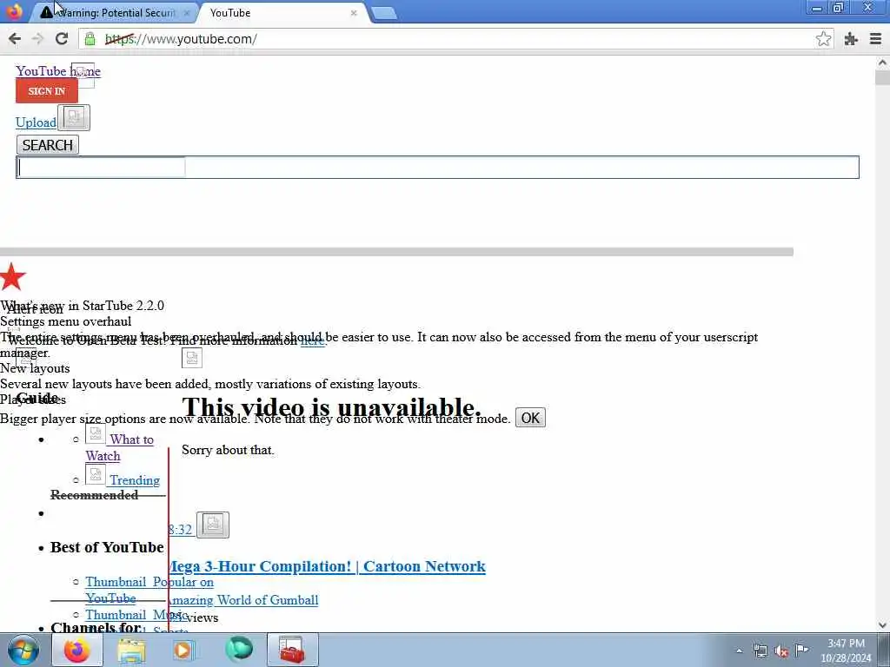This screenshot has height=667, width=890.
Task: Open the Action Center flag icon
Action: (802, 650)
